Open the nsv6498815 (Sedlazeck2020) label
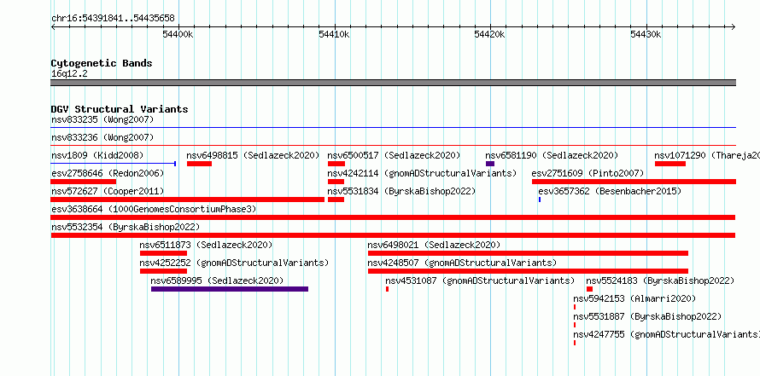This screenshot has height=376, width=760. point(253,155)
